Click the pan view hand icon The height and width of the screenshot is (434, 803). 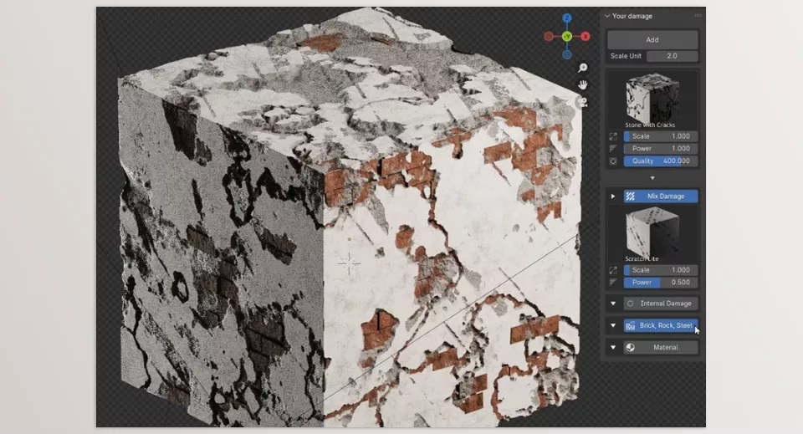582,85
